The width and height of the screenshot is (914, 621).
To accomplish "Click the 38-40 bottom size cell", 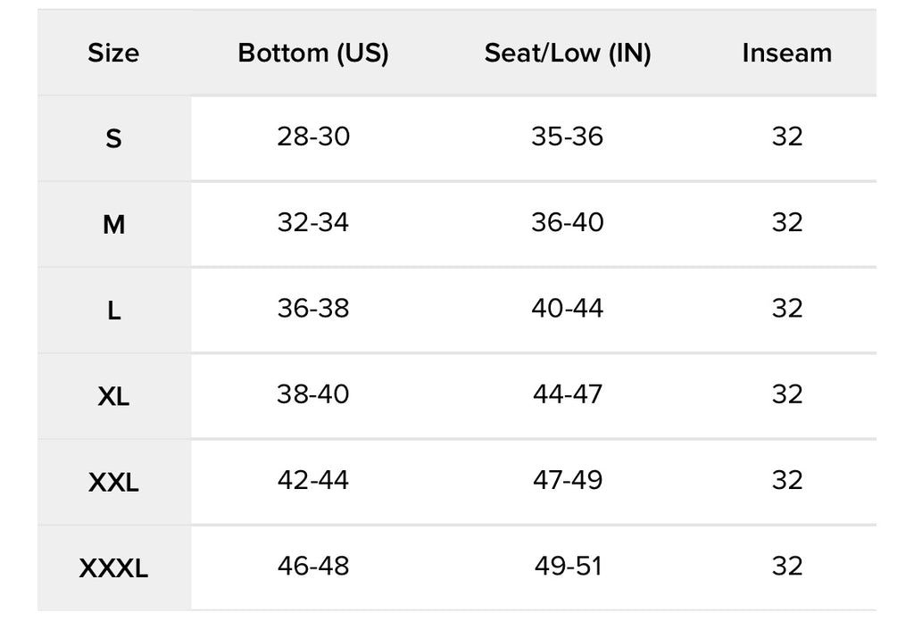I will (x=312, y=394).
